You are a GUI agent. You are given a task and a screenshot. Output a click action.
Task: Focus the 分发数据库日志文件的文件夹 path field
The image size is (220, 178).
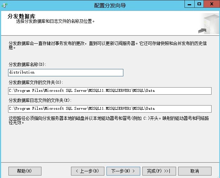pyautogui.click(x=110, y=109)
